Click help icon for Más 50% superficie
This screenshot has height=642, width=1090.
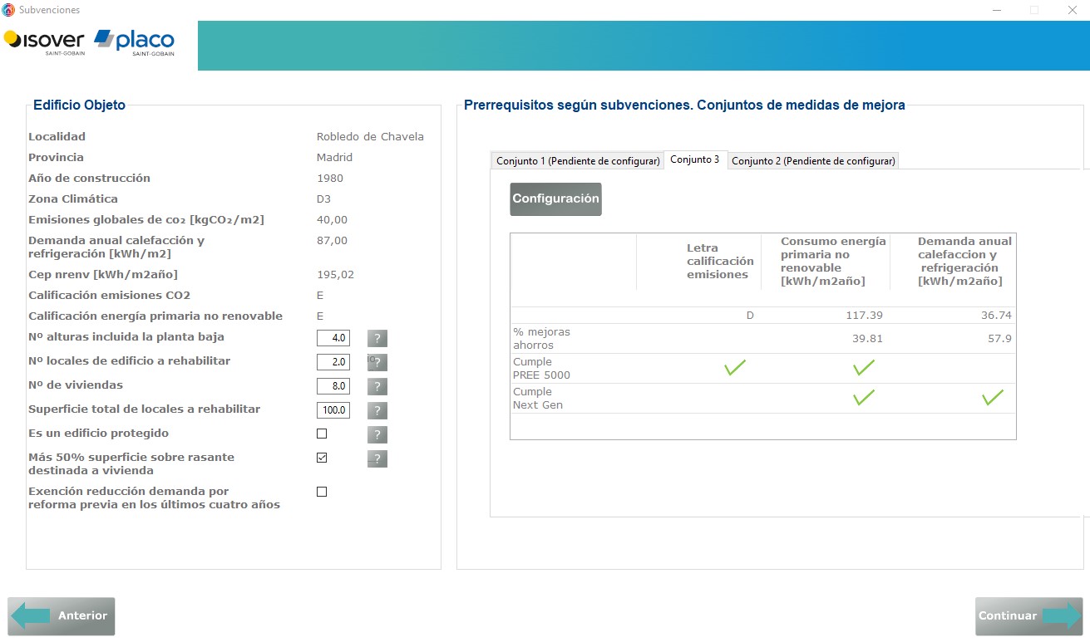(377, 459)
